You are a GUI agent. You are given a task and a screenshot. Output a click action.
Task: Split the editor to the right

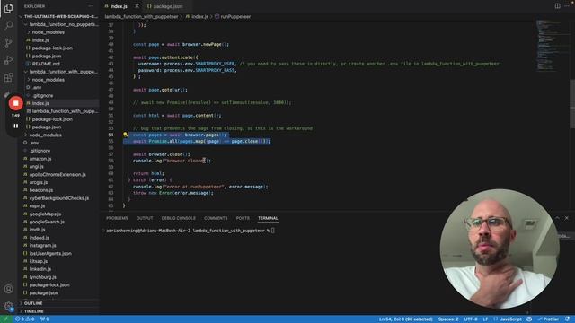click(x=557, y=6)
